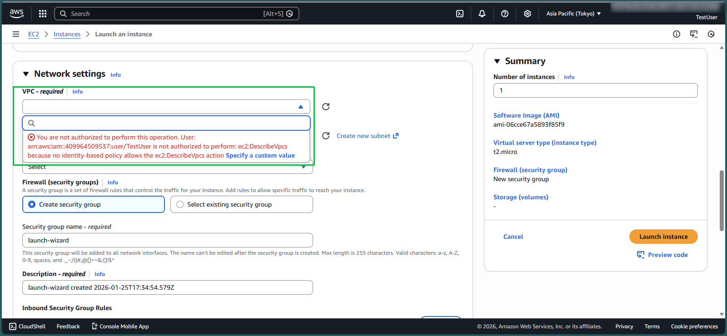Screen dimensions: 727x336
Task: Go to the Instances breadcrumb
Action: pyautogui.click(x=67, y=34)
